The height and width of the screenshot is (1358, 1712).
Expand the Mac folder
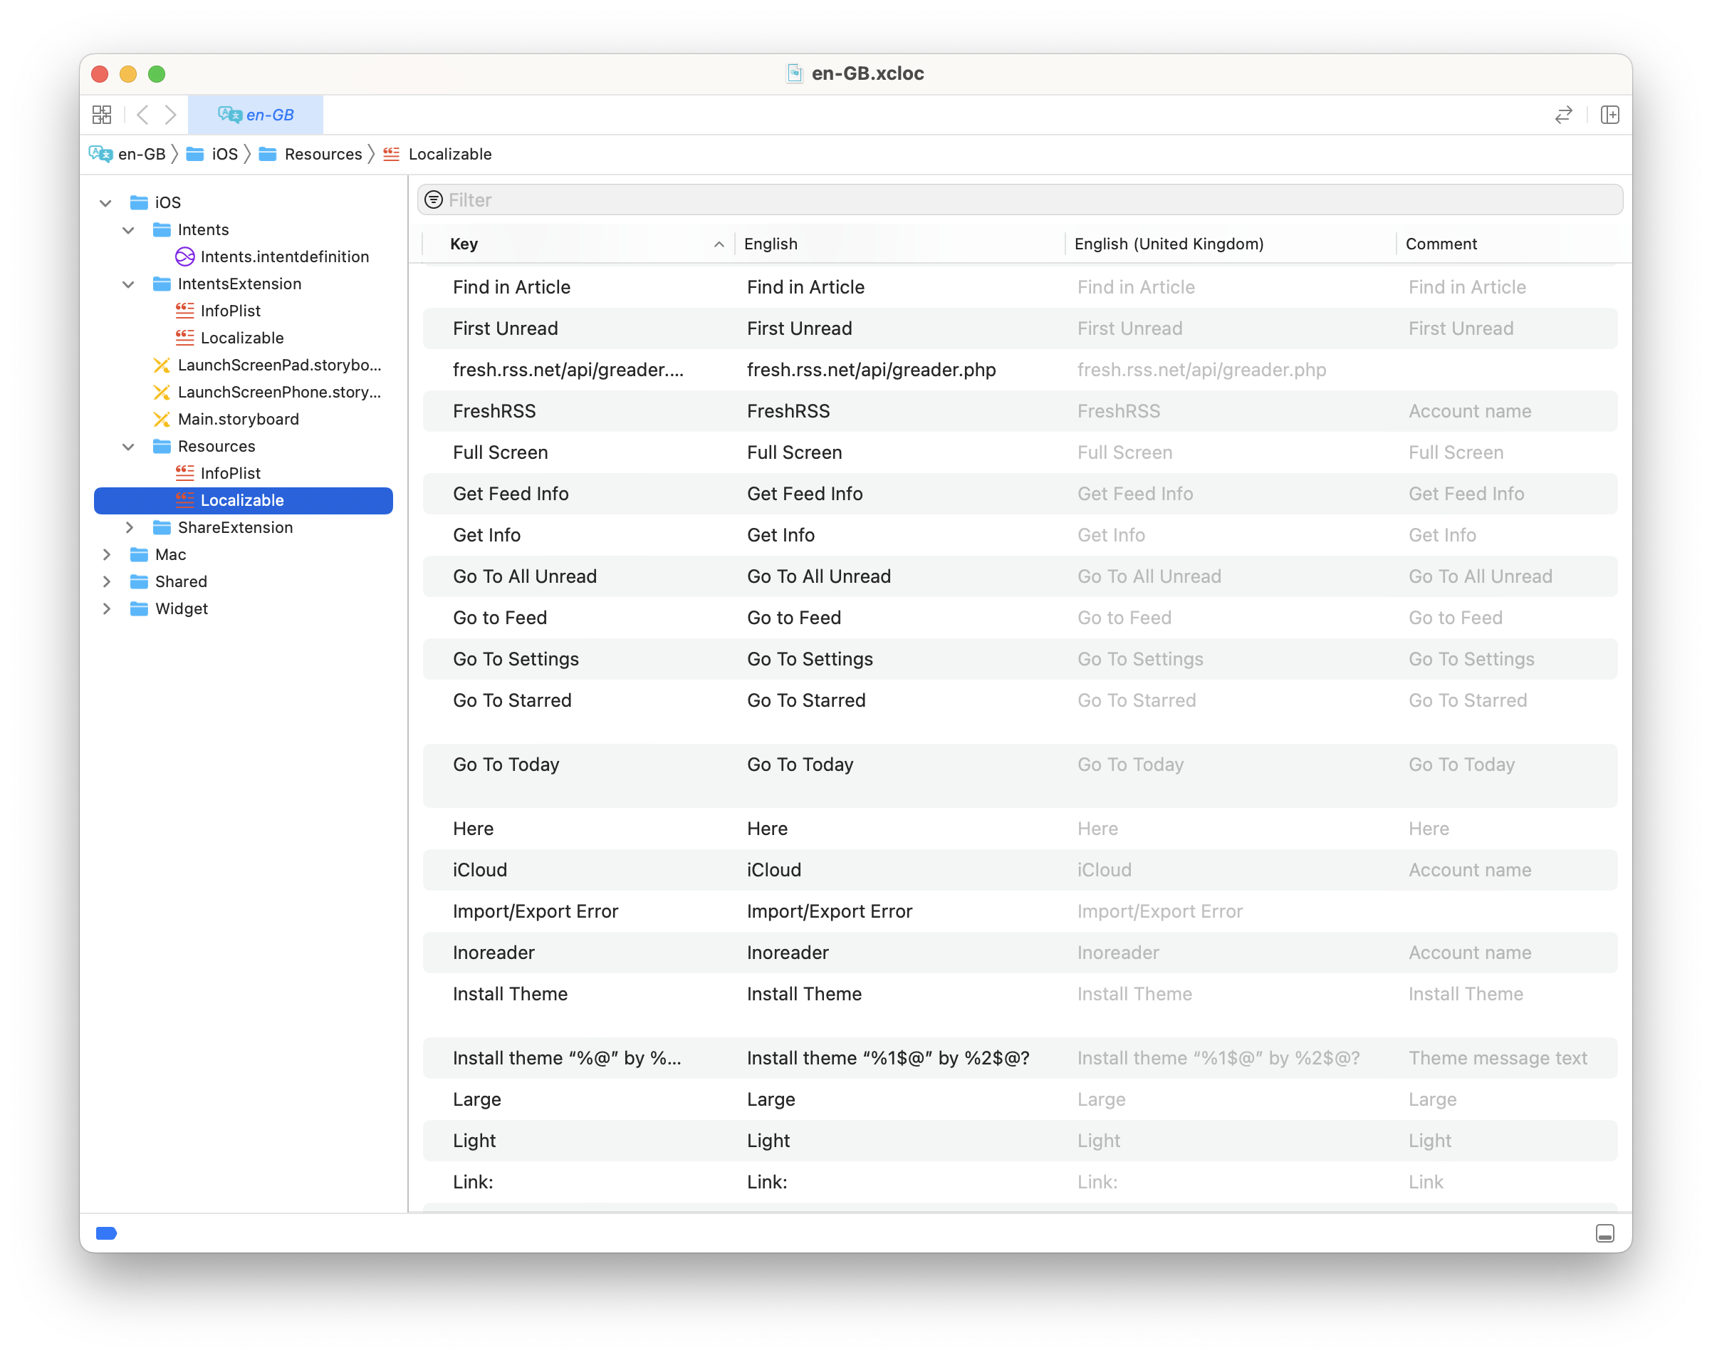pyautogui.click(x=105, y=554)
